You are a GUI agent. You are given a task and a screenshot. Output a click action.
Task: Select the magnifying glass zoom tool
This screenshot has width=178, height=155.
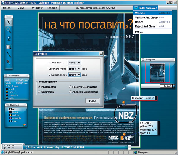9,30
